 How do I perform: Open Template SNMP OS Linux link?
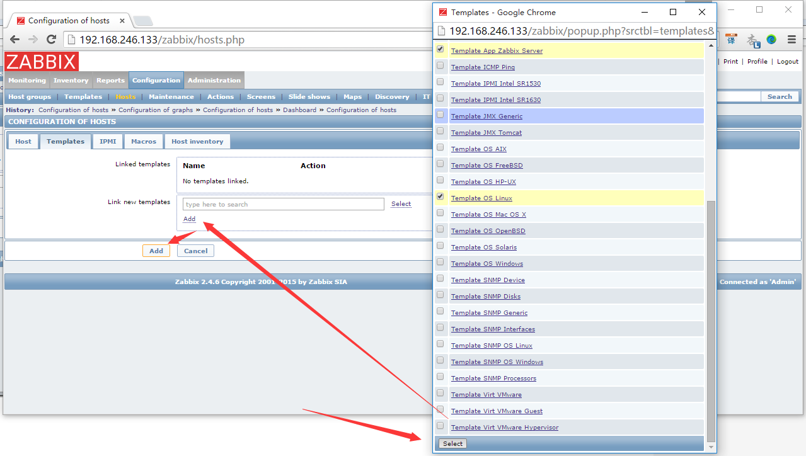pyautogui.click(x=492, y=346)
